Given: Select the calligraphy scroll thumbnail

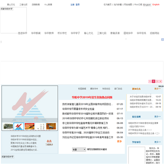Looking at the screenshot, I should (x=41, y=126).
